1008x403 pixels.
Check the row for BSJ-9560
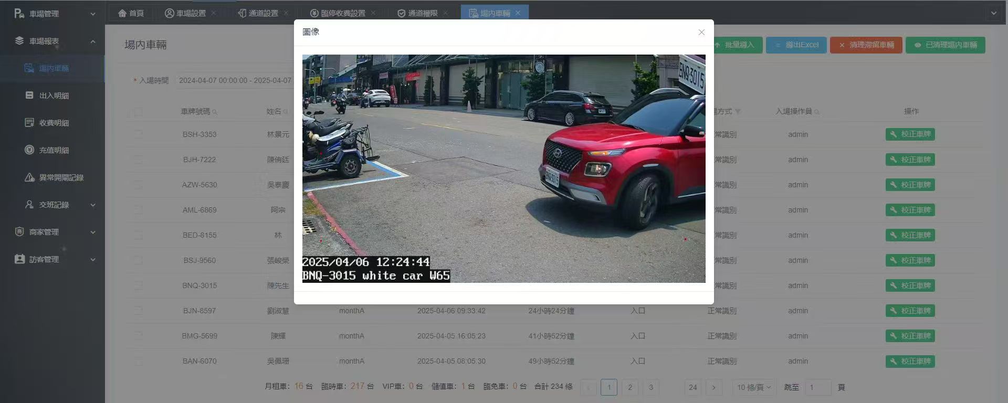click(x=138, y=260)
